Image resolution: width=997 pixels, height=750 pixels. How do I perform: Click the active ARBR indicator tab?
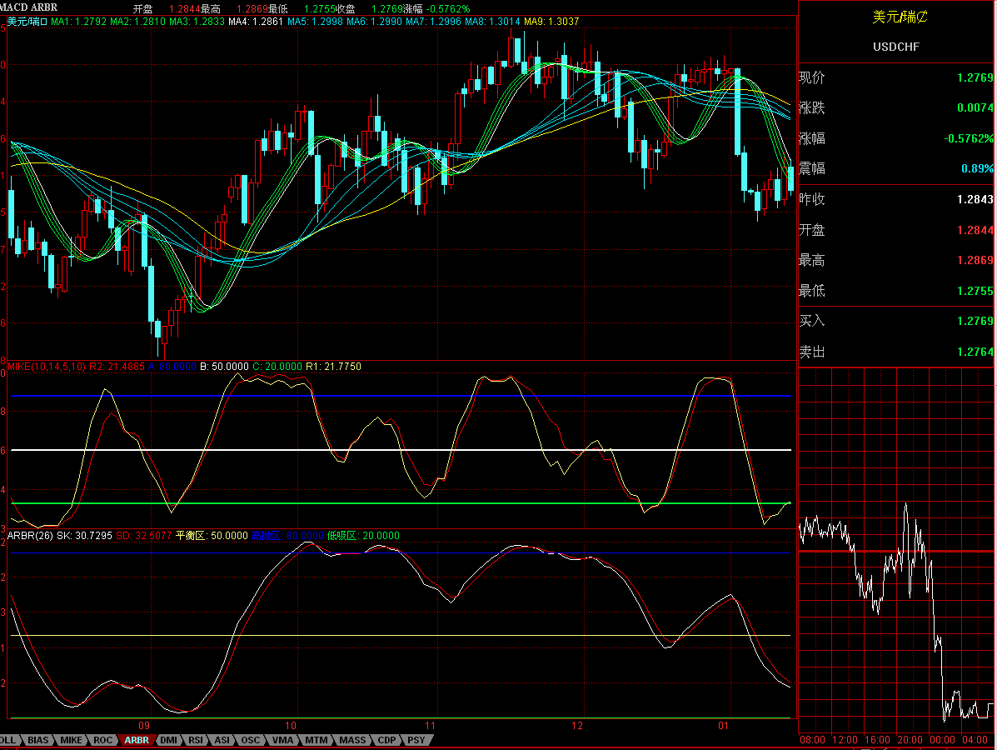point(137,740)
